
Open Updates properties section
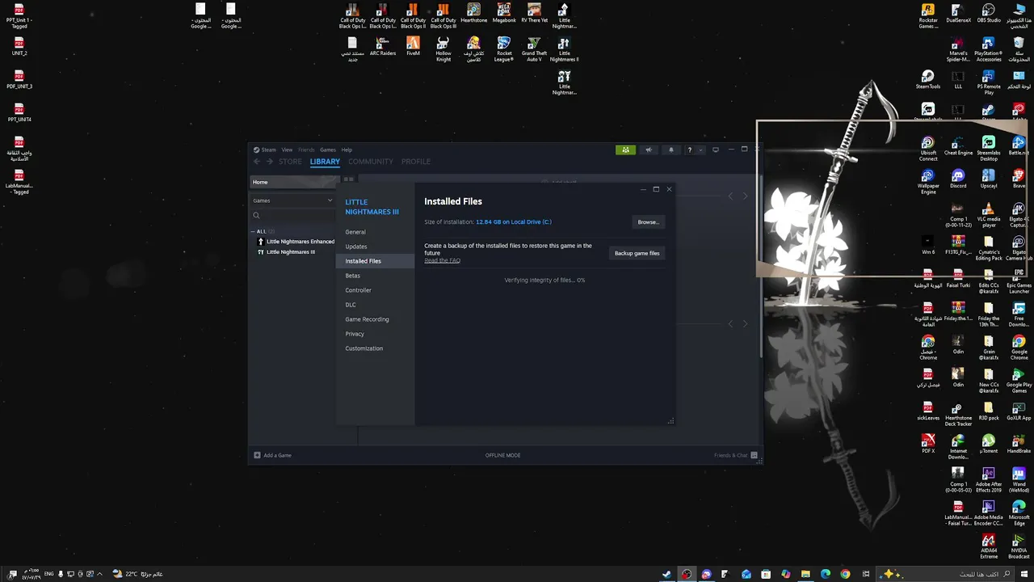tap(356, 247)
